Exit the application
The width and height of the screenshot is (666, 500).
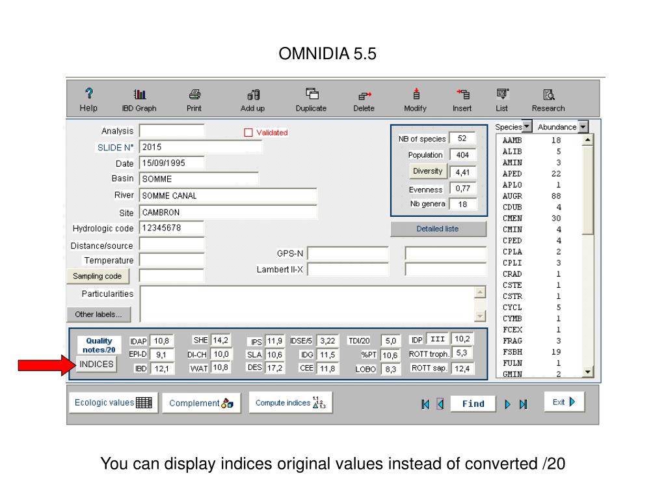click(x=564, y=402)
